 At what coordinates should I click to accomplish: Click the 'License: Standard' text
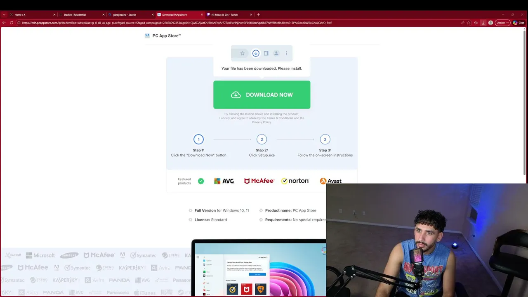coord(211,220)
